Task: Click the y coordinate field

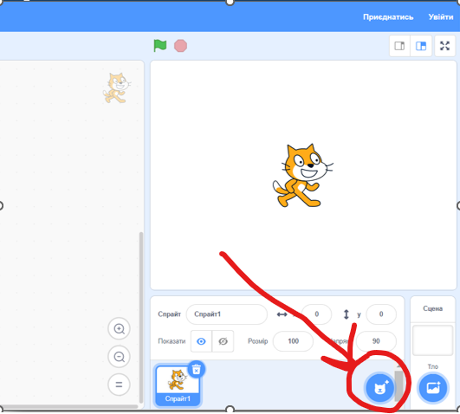Action: tap(381, 314)
